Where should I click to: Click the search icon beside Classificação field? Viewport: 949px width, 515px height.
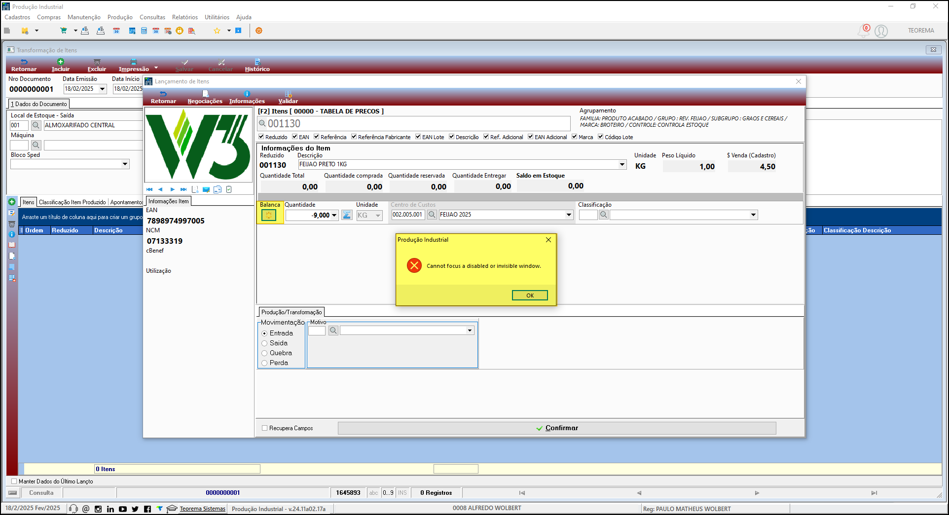click(x=603, y=215)
